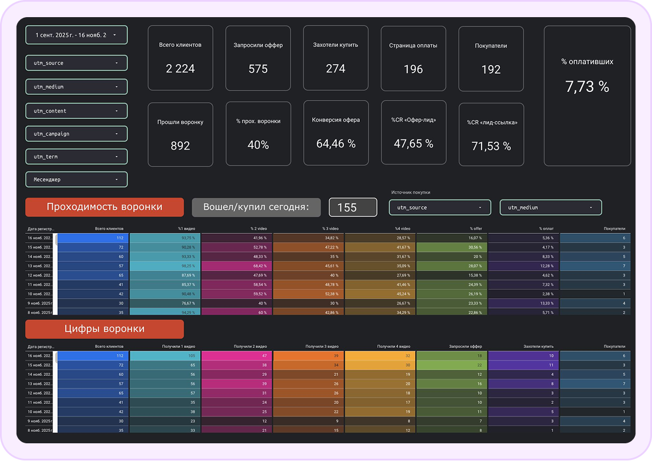Click the field showing 155
This screenshot has height=461, width=652.
353,207
